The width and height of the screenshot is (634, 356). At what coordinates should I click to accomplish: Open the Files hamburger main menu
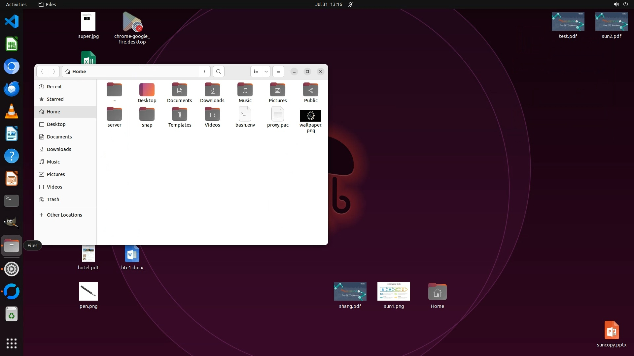pyautogui.click(x=278, y=72)
